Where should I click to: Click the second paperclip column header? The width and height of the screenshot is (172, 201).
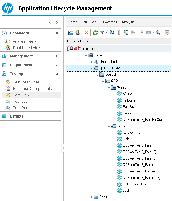72,48
